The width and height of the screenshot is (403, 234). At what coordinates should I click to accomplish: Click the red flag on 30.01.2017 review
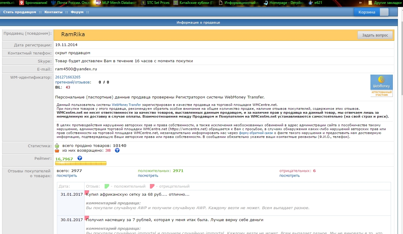click(87, 218)
